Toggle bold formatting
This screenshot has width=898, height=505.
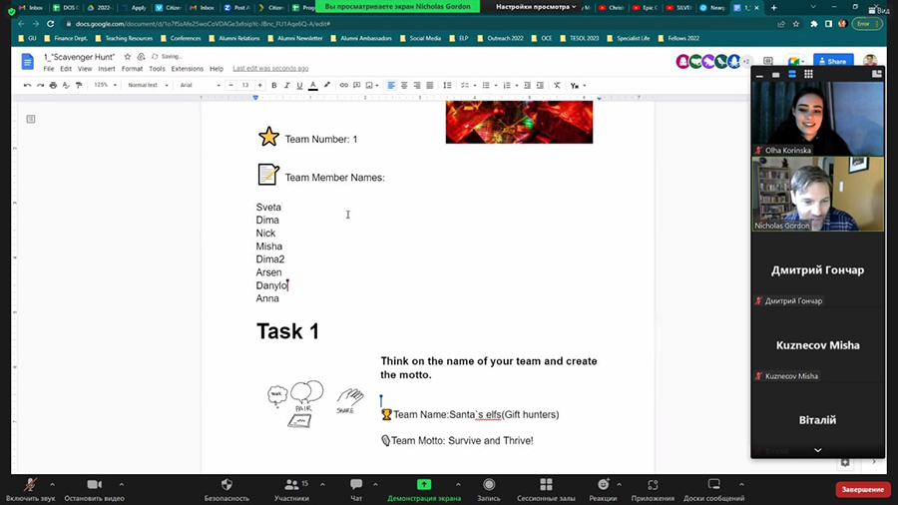click(x=273, y=85)
